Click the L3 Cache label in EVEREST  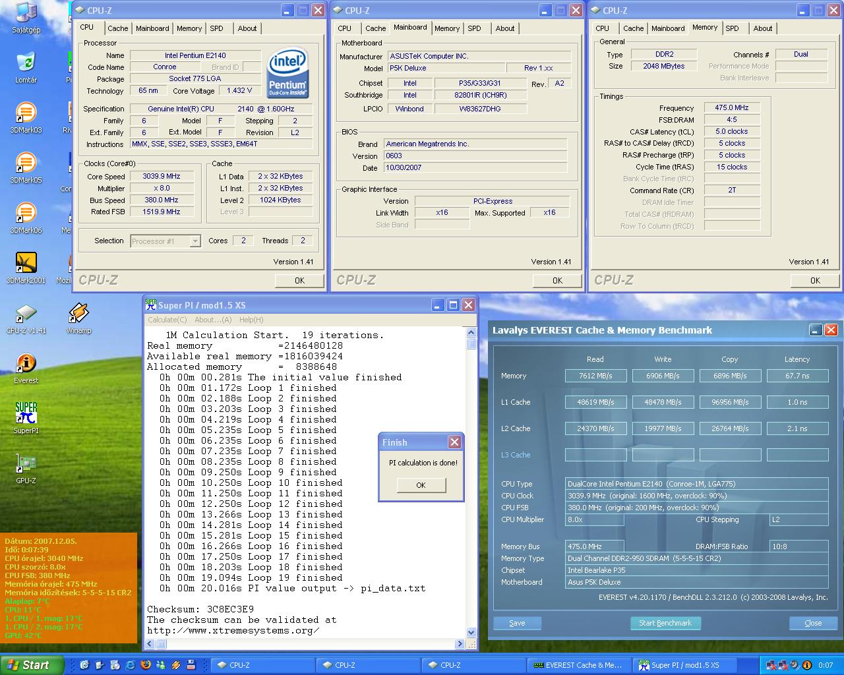point(516,455)
